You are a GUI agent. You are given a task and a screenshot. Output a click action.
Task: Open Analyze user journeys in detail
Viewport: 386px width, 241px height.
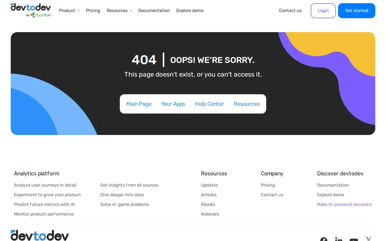pos(45,185)
